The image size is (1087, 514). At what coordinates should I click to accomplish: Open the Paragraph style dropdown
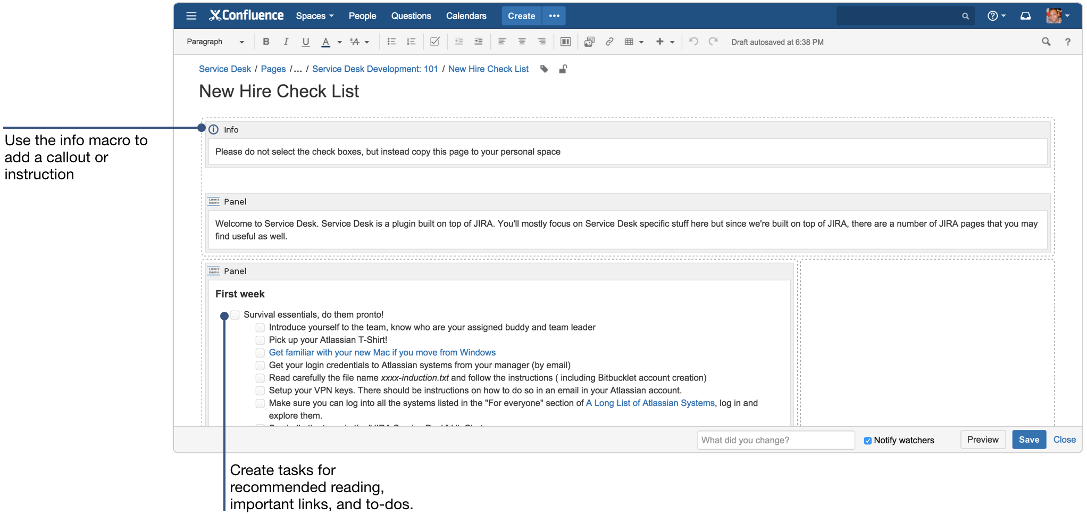(x=215, y=42)
